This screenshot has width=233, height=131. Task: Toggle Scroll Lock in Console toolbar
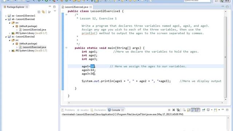[x=189, y=110]
